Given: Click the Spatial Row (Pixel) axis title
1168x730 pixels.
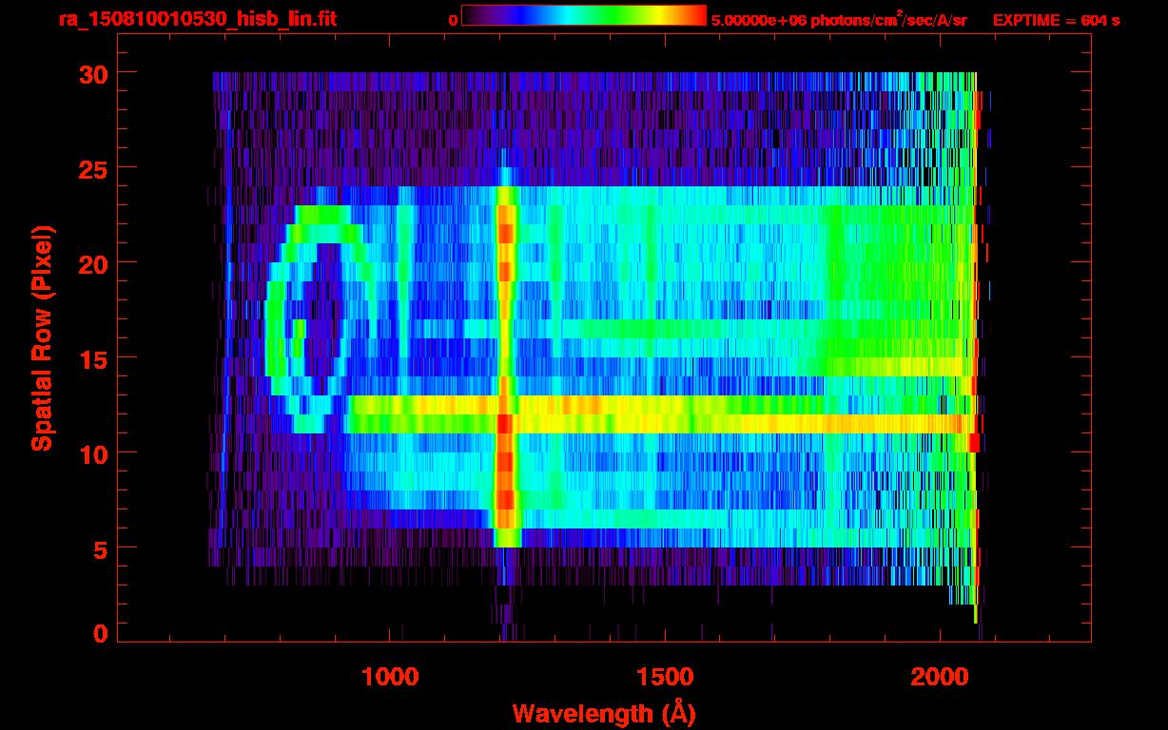Looking at the screenshot, I should 43,337.
